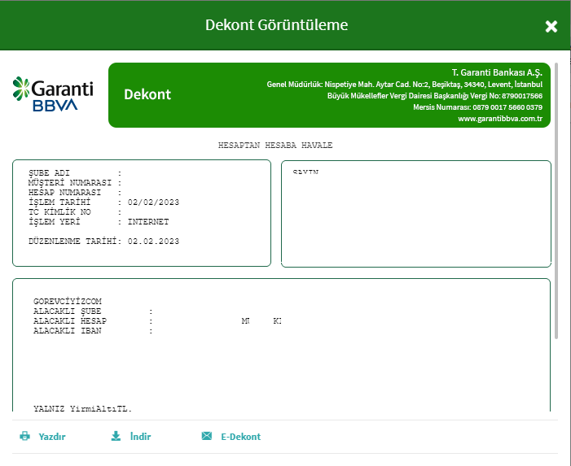571x466 pixels.
Task: Click the ALACAKLI ŞUBE label
Action: tap(68, 311)
